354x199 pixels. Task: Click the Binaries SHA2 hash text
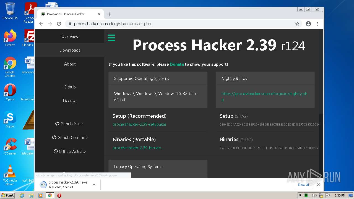269,148
